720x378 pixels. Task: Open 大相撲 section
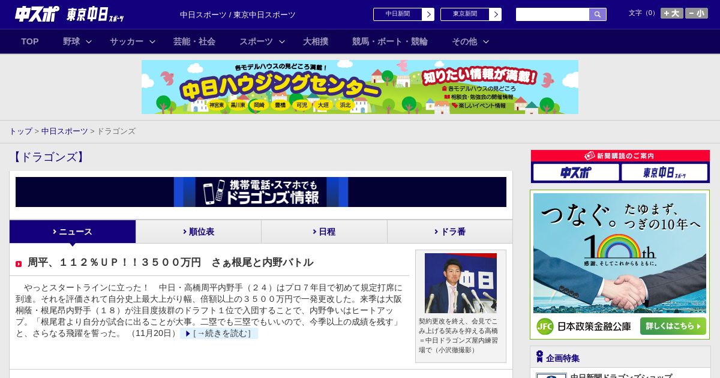[316, 41]
